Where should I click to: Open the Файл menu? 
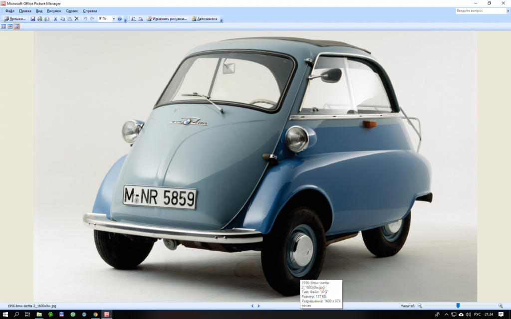9,10
